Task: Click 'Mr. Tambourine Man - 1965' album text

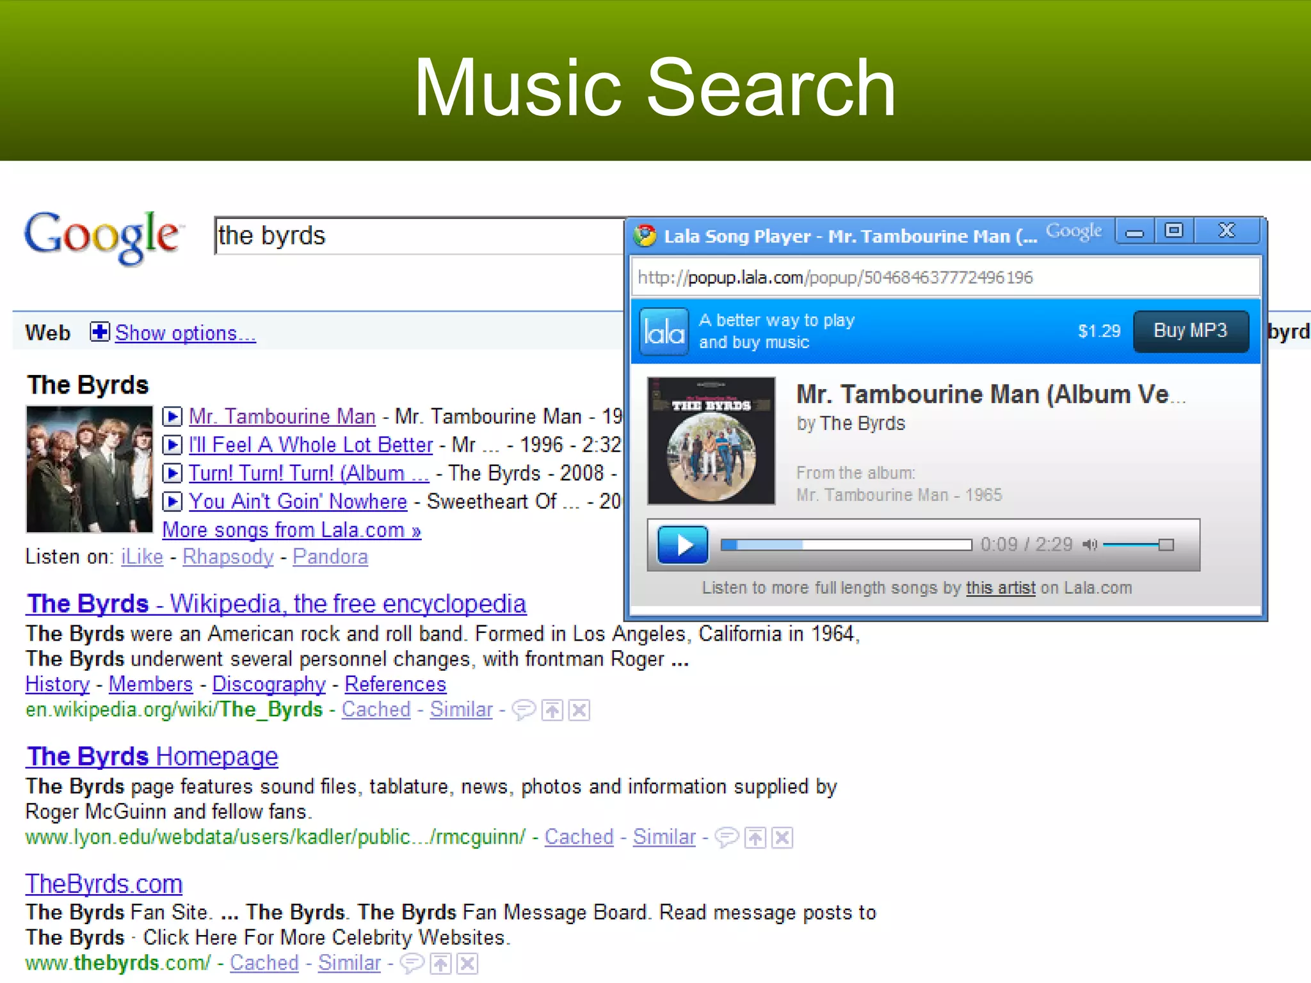Action: (x=899, y=495)
